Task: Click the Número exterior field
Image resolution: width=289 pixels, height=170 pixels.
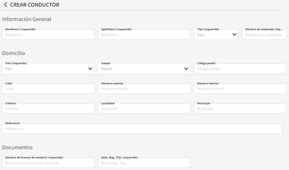Action: pos(144,89)
